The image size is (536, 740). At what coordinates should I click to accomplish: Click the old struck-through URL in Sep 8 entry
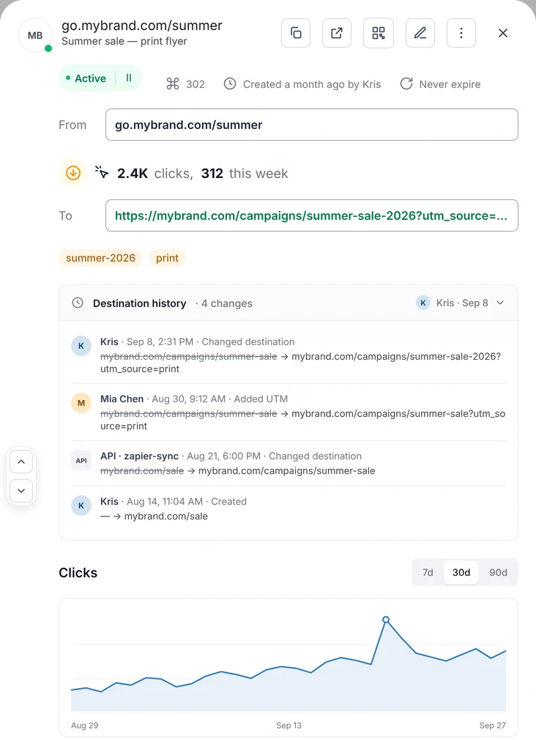click(x=189, y=356)
